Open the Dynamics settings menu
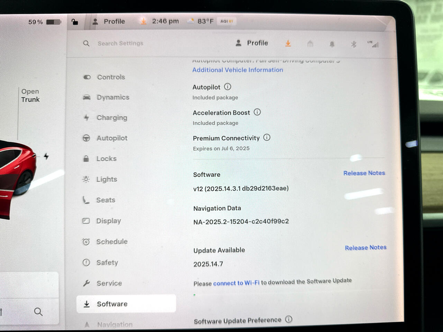 (113, 98)
